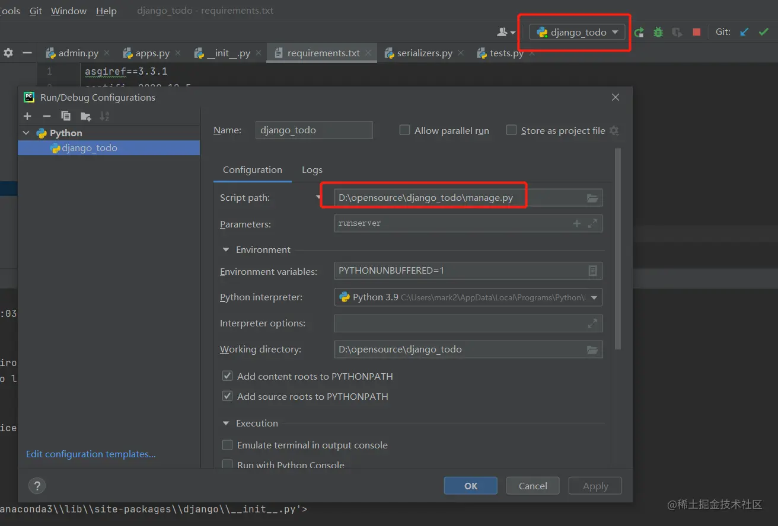This screenshot has width=778, height=526.
Task: Stop the running process red square
Action: (x=697, y=33)
